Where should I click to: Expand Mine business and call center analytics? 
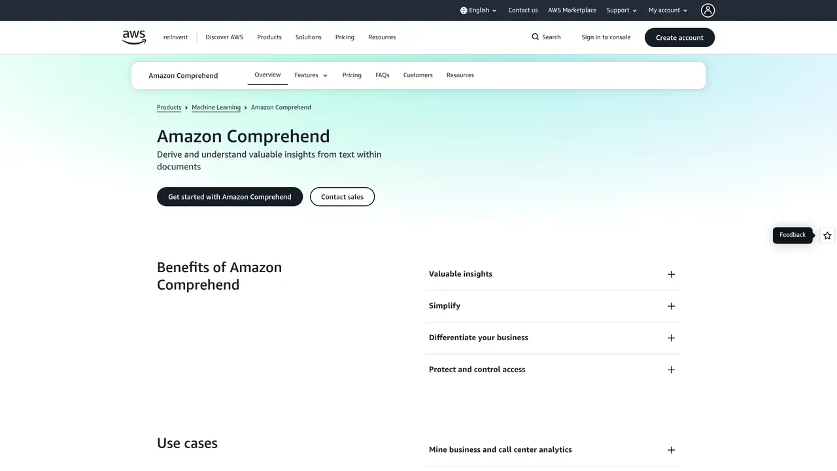553,450
